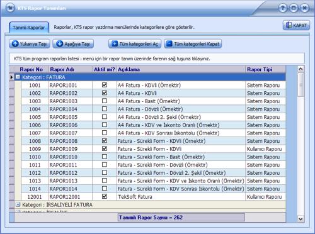This screenshot has height=234, width=315.
Task: Click the Rapor Adı column header
Action: [71, 69]
